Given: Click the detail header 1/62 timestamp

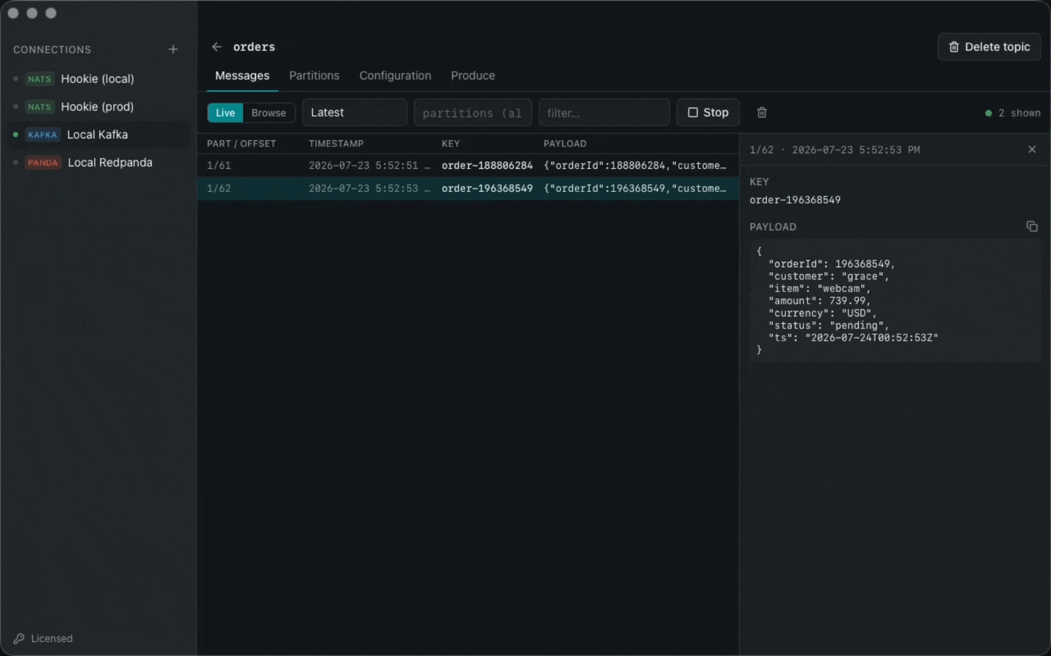Looking at the screenshot, I should (834, 150).
